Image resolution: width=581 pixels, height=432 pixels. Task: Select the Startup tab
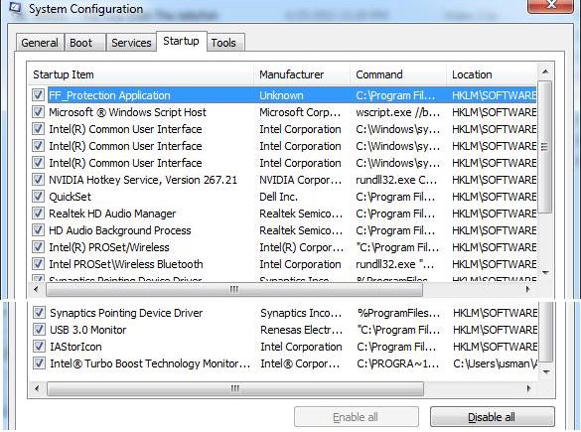click(x=181, y=41)
